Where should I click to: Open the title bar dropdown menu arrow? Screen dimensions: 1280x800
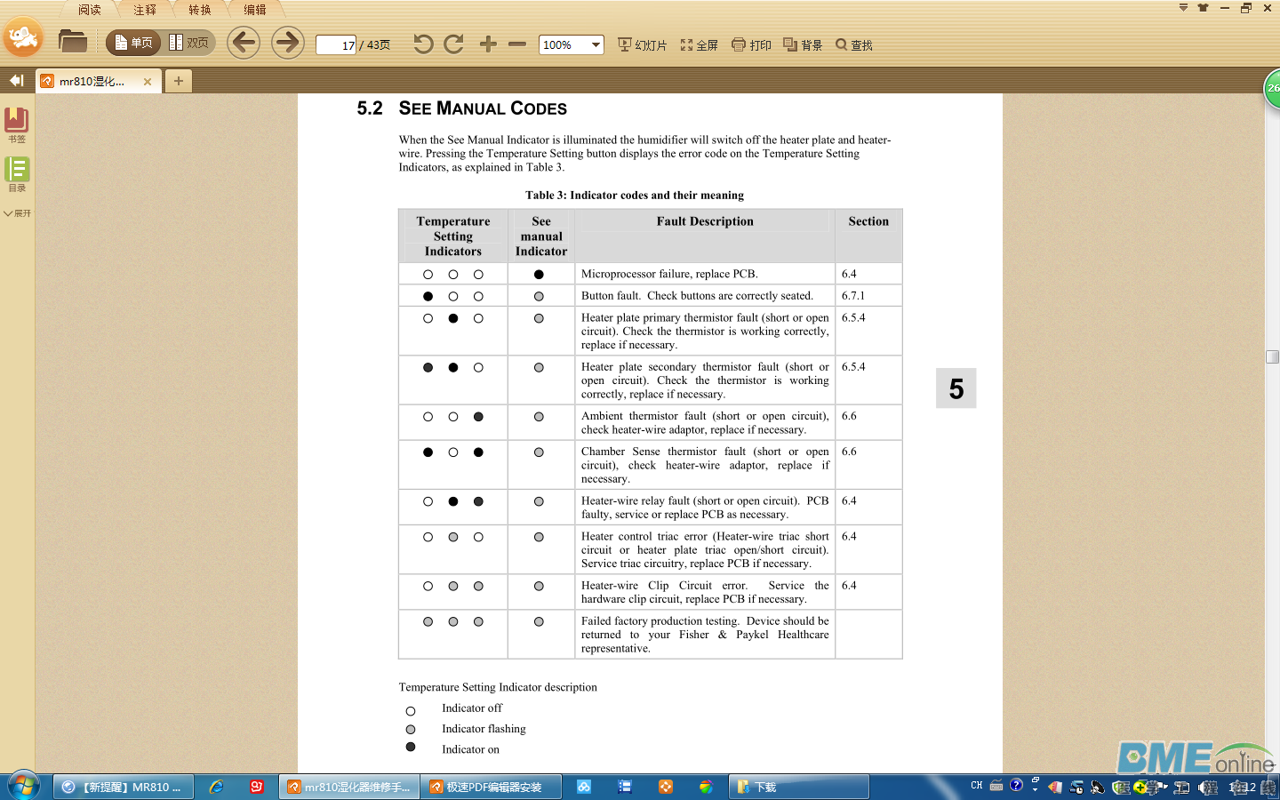[1183, 8]
